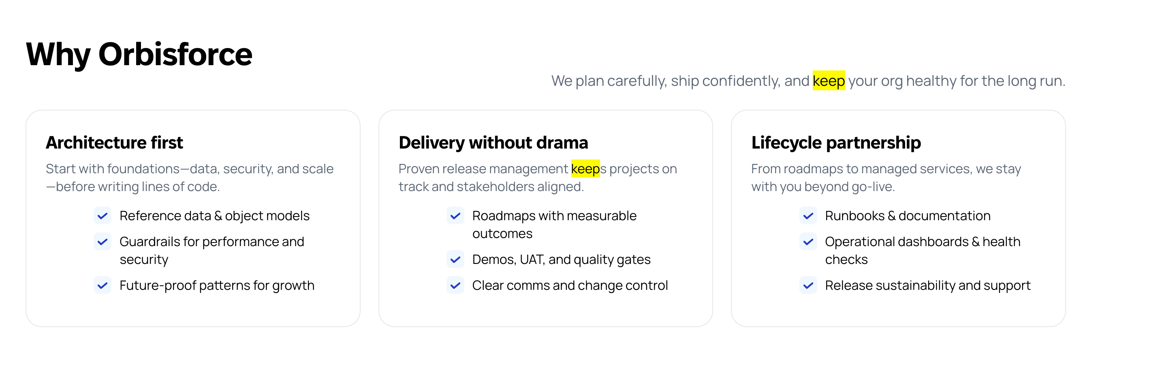Image resolution: width=1158 pixels, height=372 pixels.
Task: Click the checkmark next to Roadmaps with measurable outcomes
Action: 455,216
